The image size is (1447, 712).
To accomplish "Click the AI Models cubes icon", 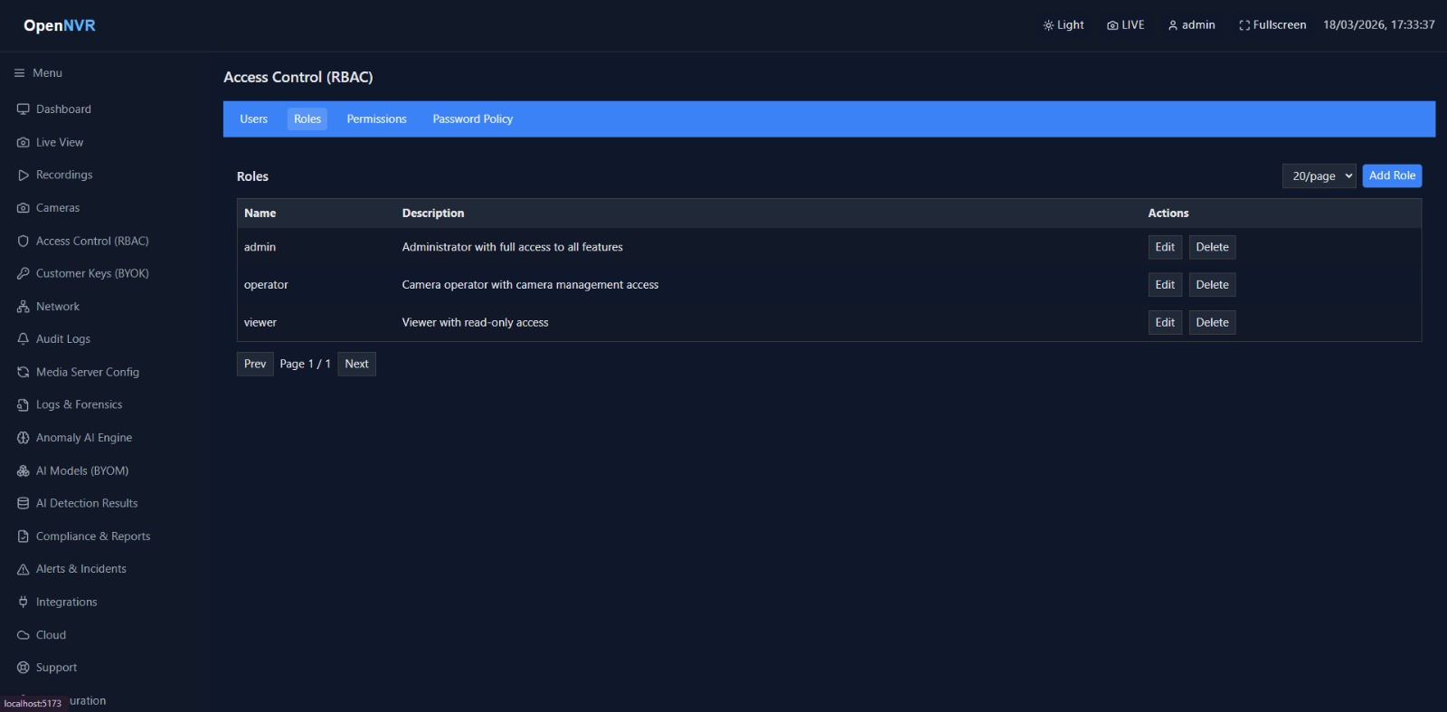I will 24,471.
